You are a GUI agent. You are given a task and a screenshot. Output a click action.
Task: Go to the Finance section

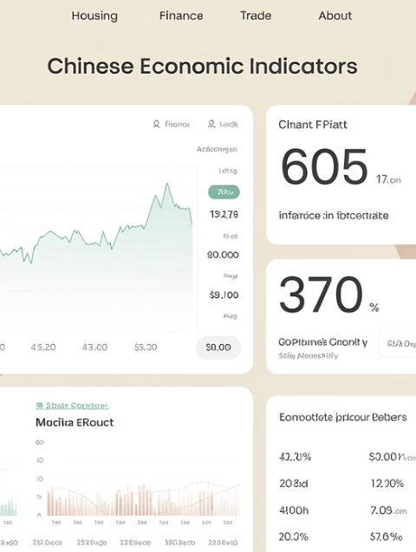point(181,16)
